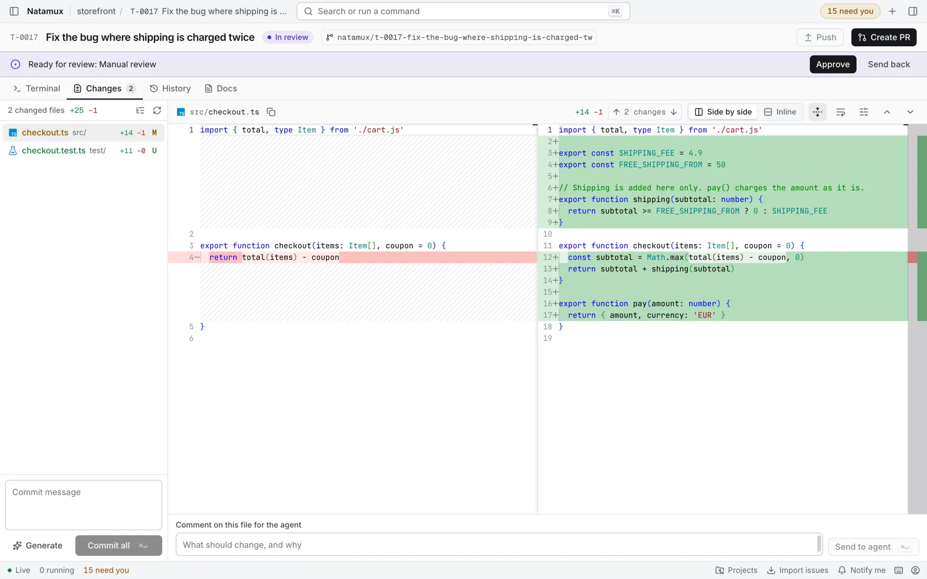The image size is (927, 579).
Task: Focus the Commit message text area
Action: coord(83,505)
